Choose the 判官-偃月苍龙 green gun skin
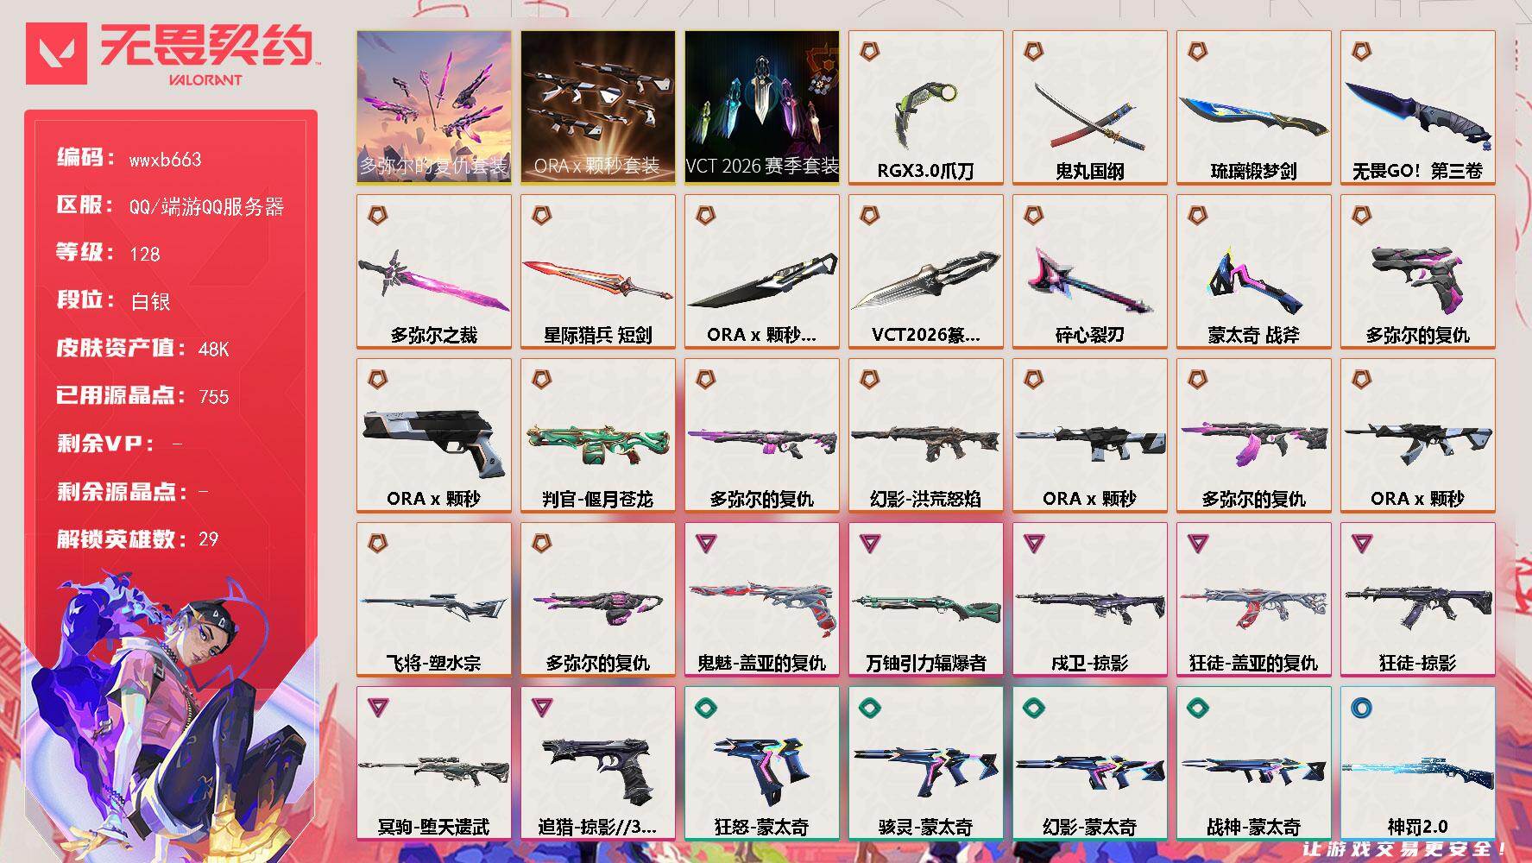Image resolution: width=1532 pixels, height=863 pixels. [x=597, y=435]
